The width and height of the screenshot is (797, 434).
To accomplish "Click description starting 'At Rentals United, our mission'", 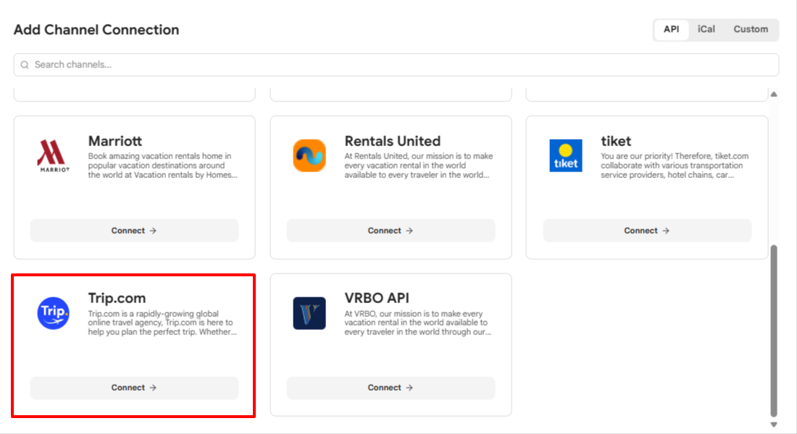I will 419,166.
